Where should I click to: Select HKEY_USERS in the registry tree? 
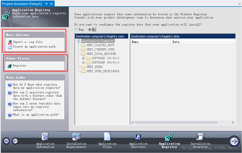[x=95, y=67]
